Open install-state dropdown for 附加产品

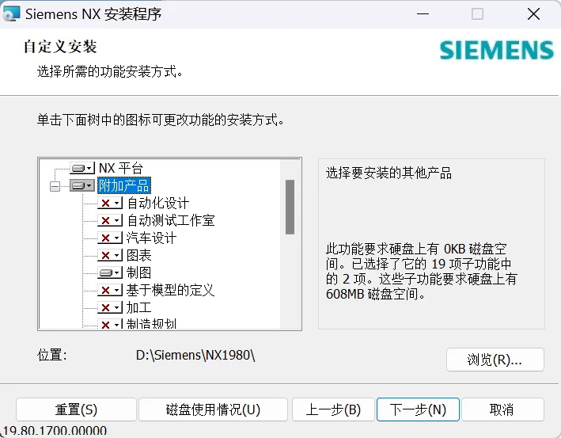82,185
